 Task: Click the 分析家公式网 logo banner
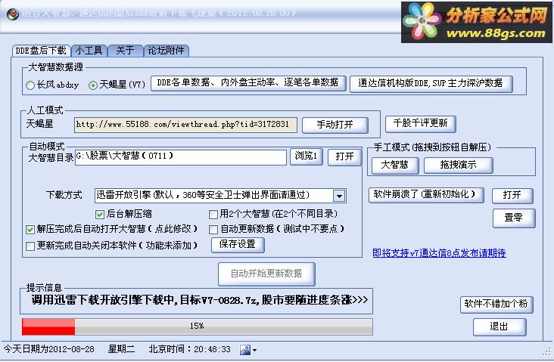477,23
